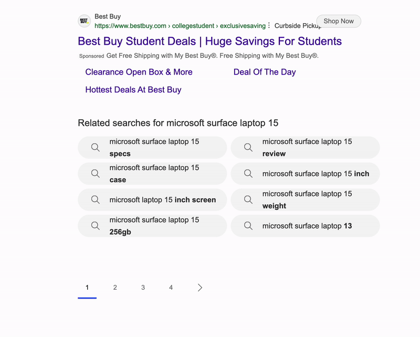Click the magnifier icon beside 'microsoft surface laptop 15 review'
The height and width of the screenshot is (337, 420).
[248, 148]
